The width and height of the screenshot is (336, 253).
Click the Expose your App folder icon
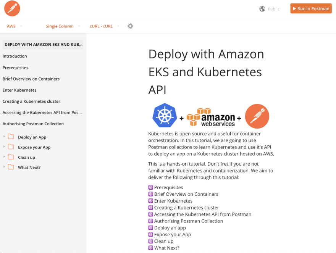click(11, 147)
